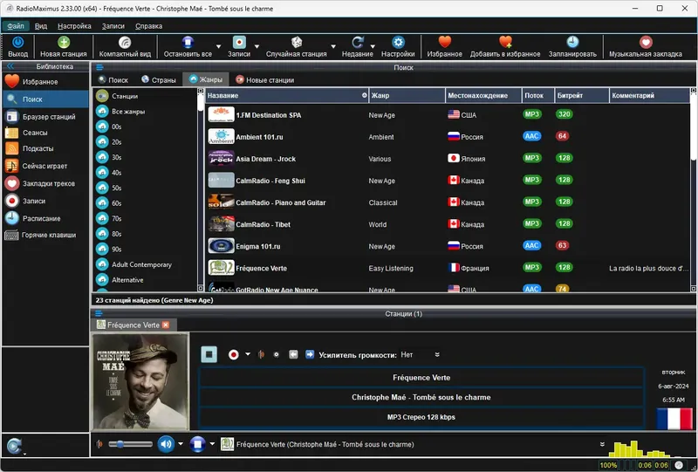The image size is (698, 472).
Task: Click the Запланировать clock icon
Action: (572, 42)
